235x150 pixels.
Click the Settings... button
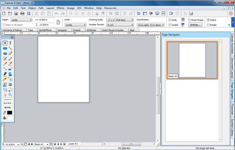coord(195,25)
